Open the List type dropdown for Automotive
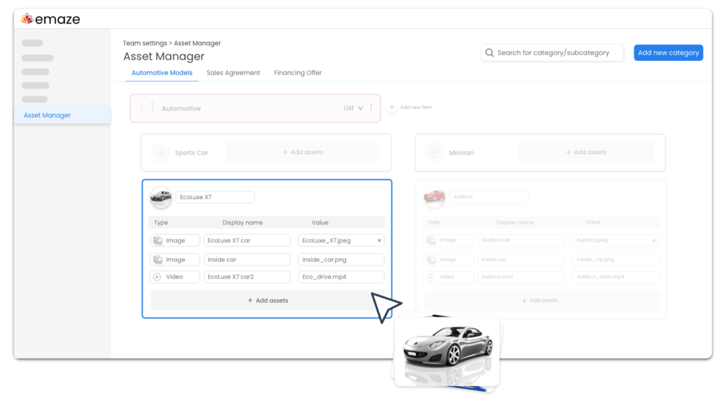Image resolution: width=726 pixels, height=413 pixels. pos(354,108)
